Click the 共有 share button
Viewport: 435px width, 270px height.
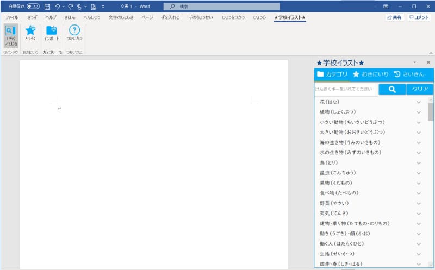(x=394, y=17)
